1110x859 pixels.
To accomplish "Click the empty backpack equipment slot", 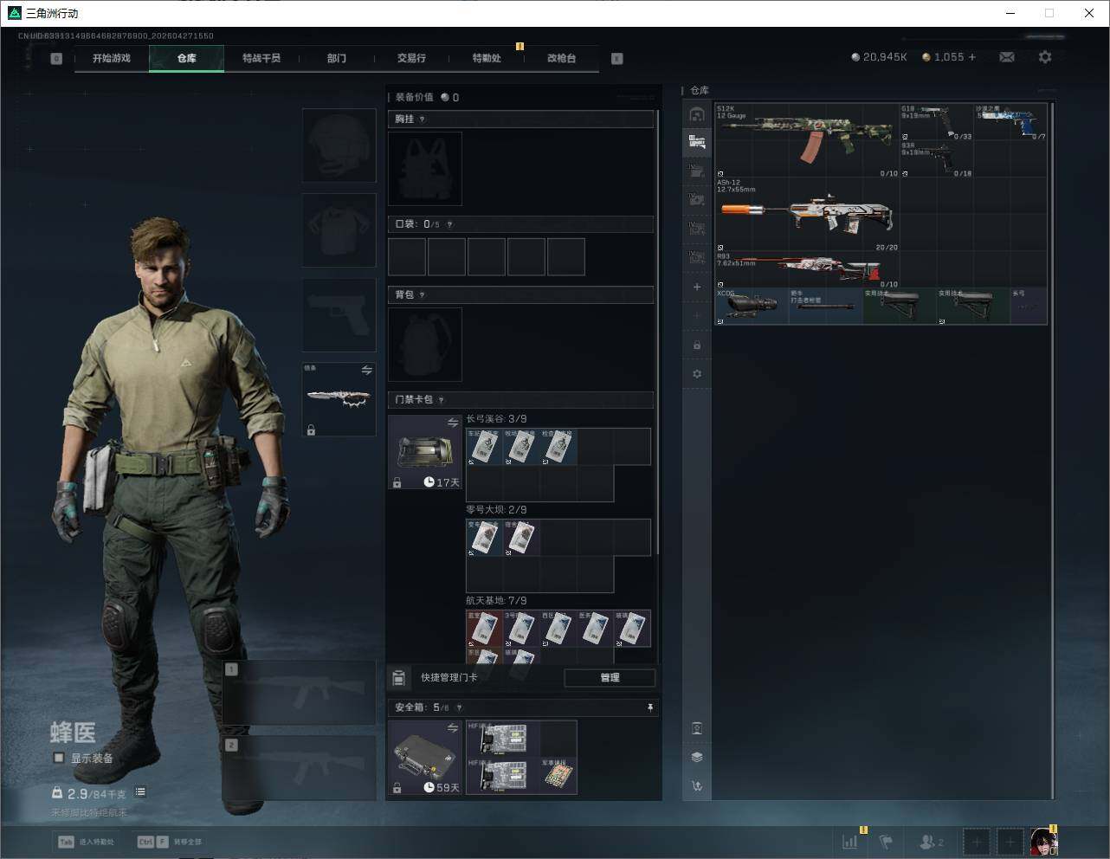I will 425,345.
